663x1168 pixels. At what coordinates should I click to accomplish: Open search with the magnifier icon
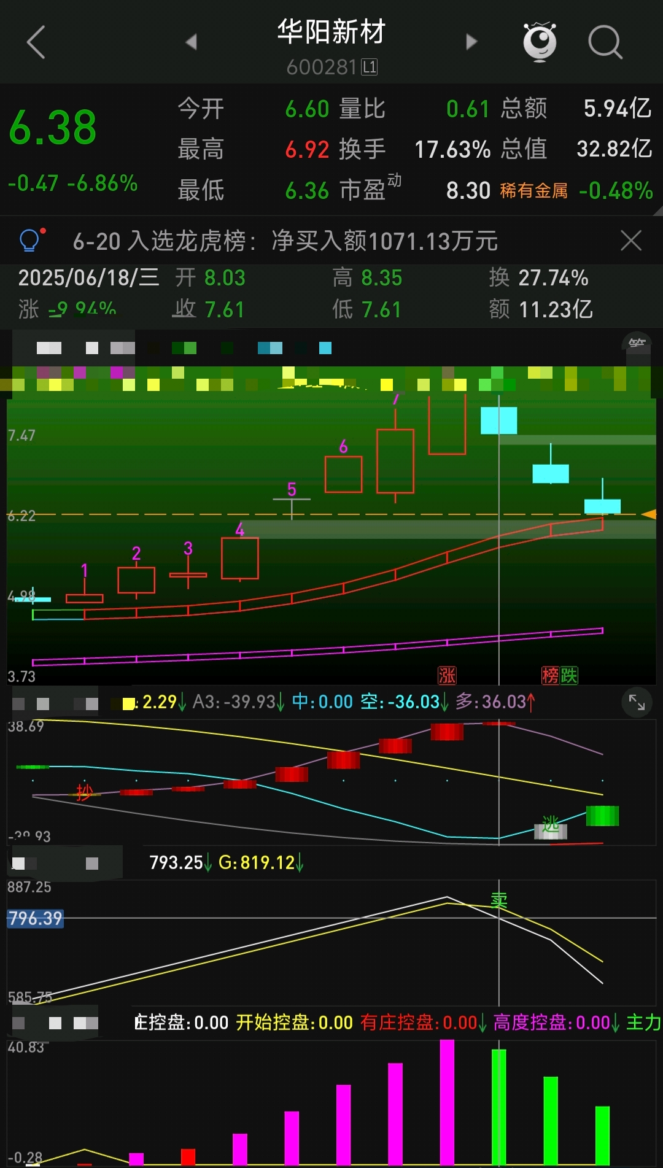pos(605,42)
